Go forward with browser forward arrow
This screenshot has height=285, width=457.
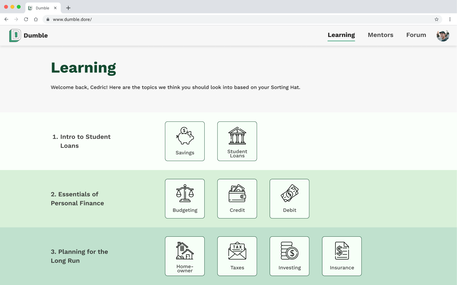[x=16, y=19]
